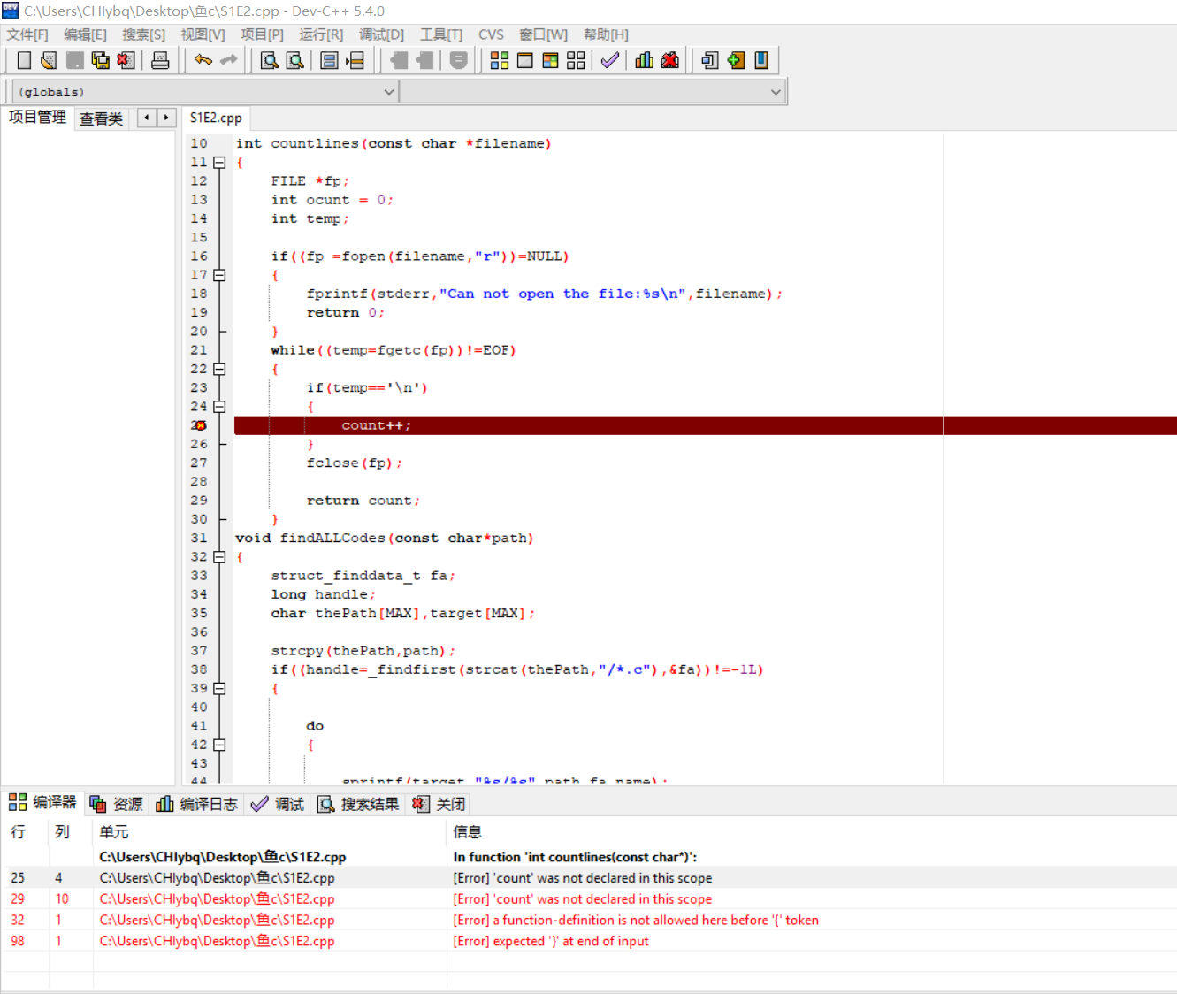The width and height of the screenshot is (1177, 994).
Task: Switch to the 编译器 bottom tab
Action: [43, 802]
